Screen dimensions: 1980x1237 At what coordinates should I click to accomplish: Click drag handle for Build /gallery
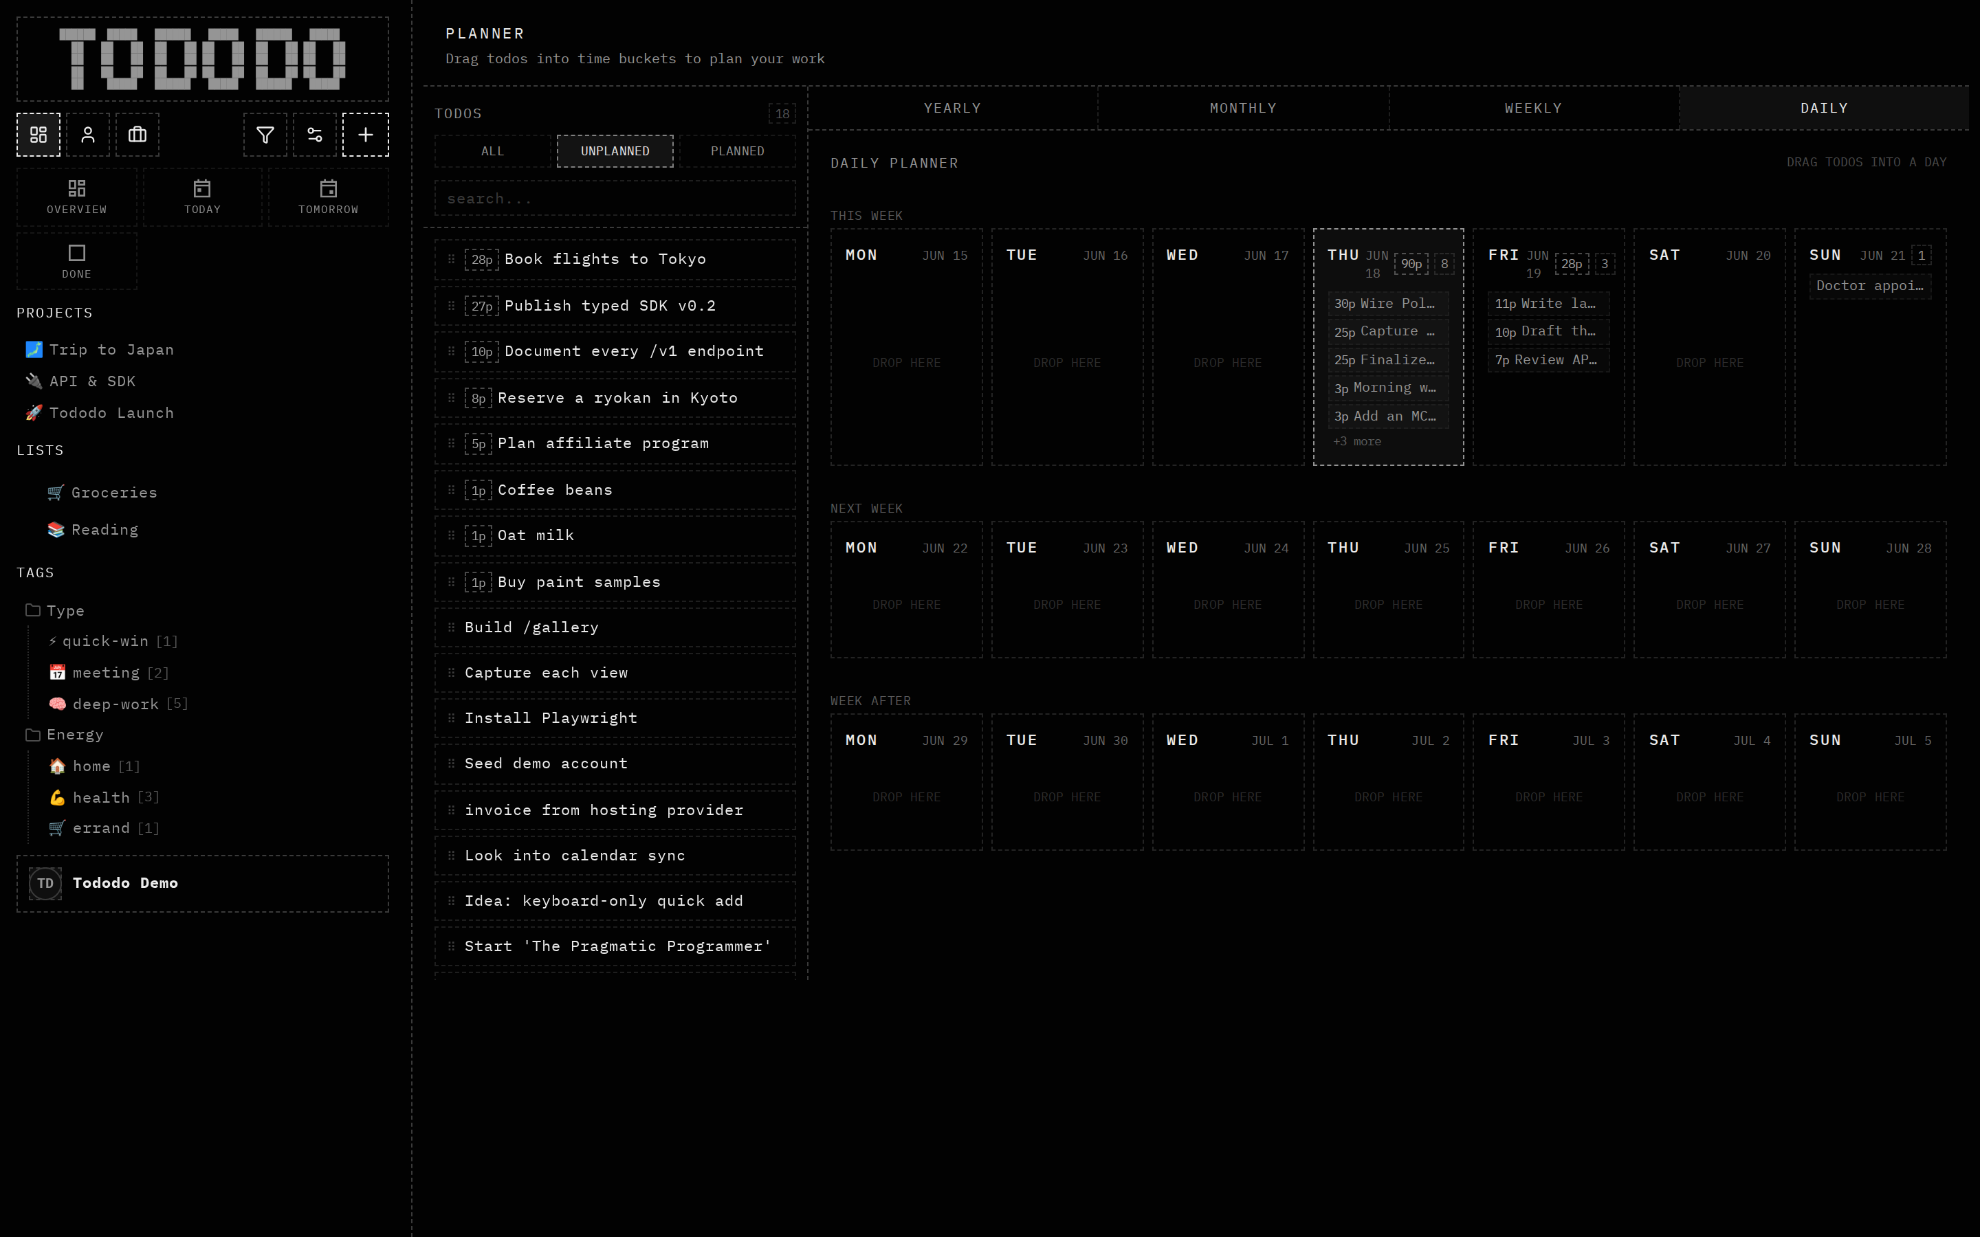(451, 627)
